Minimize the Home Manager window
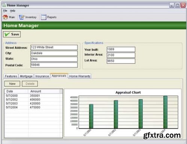The image size is (187, 144). pos(172,5)
